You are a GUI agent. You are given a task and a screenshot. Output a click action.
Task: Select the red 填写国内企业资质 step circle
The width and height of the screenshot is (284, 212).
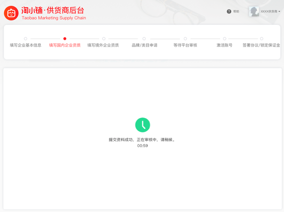(x=65, y=39)
